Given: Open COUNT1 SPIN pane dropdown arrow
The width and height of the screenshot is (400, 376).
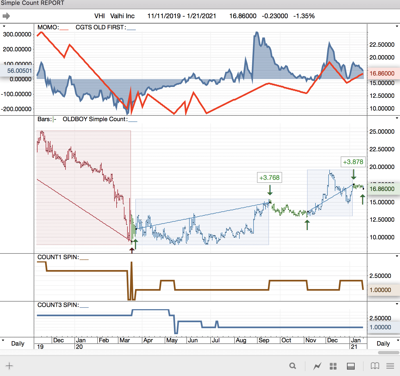Looking at the screenshot, I should [397, 256].
